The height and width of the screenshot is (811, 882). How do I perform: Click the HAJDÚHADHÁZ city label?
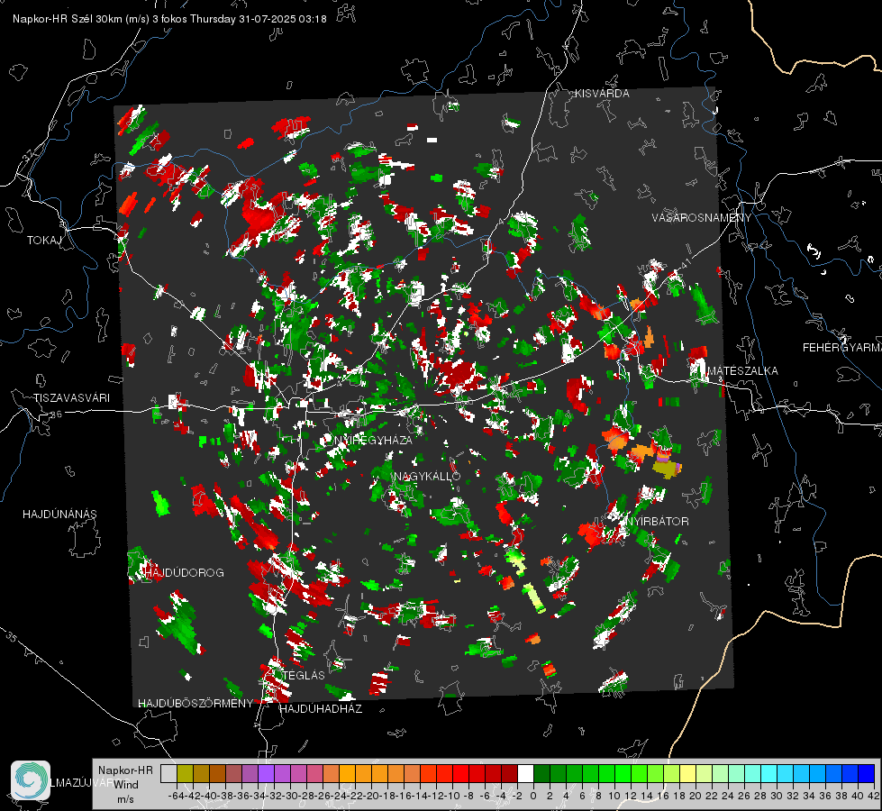click(x=321, y=709)
